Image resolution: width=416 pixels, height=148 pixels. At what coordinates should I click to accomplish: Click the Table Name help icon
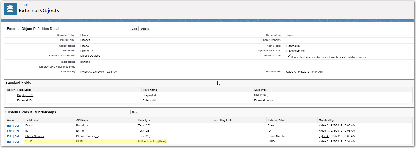(76, 62)
